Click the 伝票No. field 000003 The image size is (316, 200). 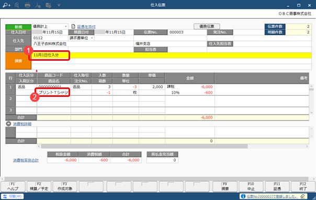[x=187, y=32]
